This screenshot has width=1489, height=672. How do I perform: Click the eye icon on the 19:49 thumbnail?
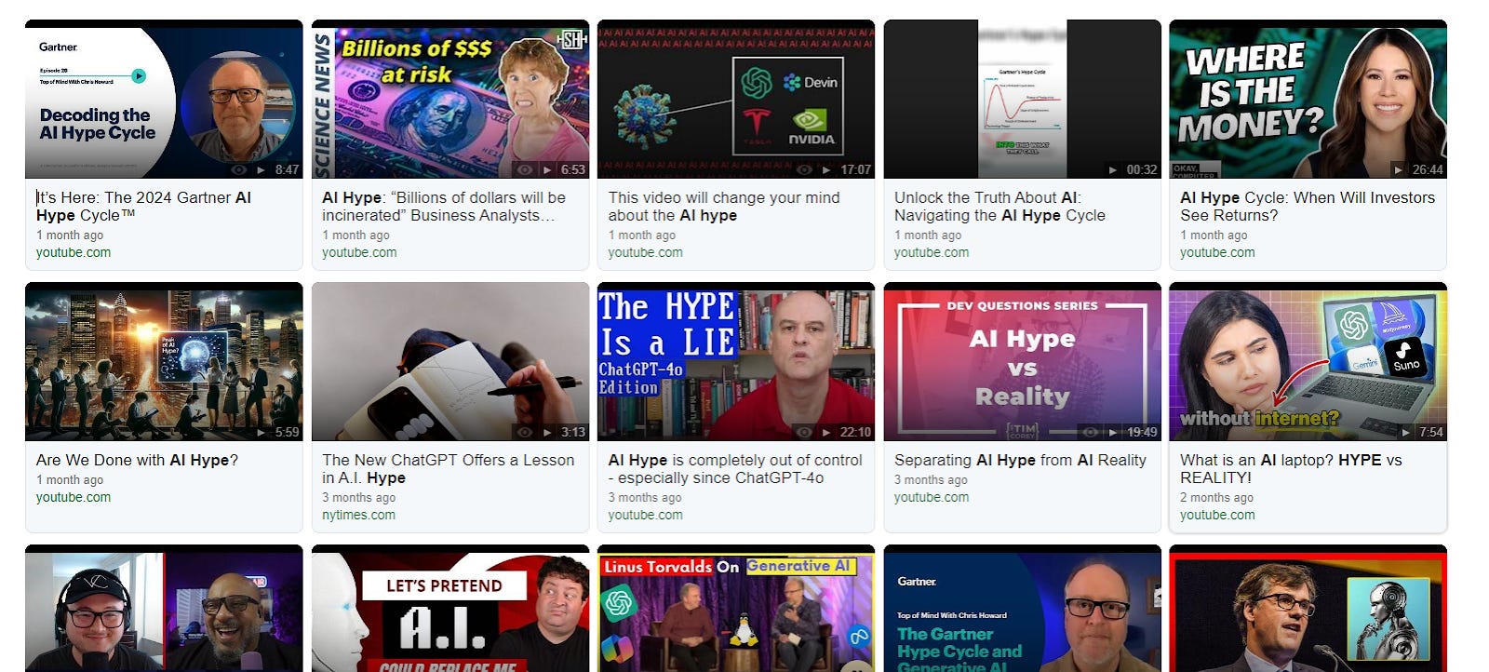coord(1091,432)
